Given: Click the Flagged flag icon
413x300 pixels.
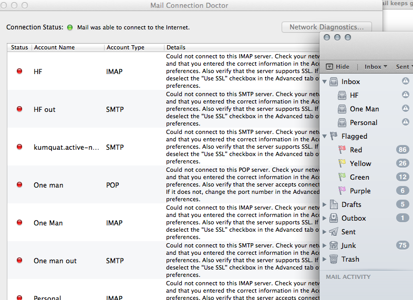Looking at the screenshot, I should point(334,136).
